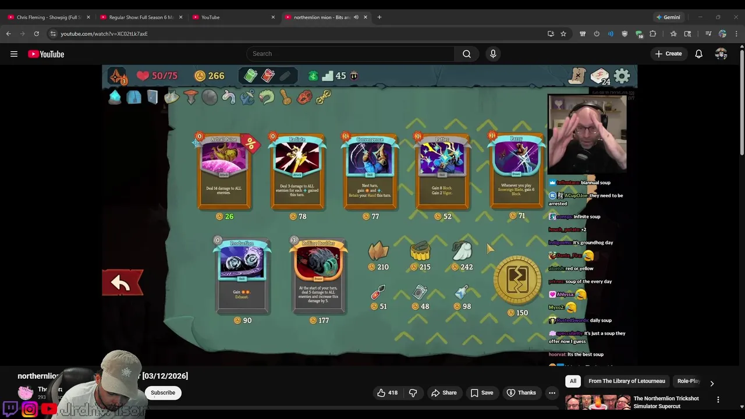The height and width of the screenshot is (419, 745).
Task: Buy the relic priced 210
Action: [378, 251]
